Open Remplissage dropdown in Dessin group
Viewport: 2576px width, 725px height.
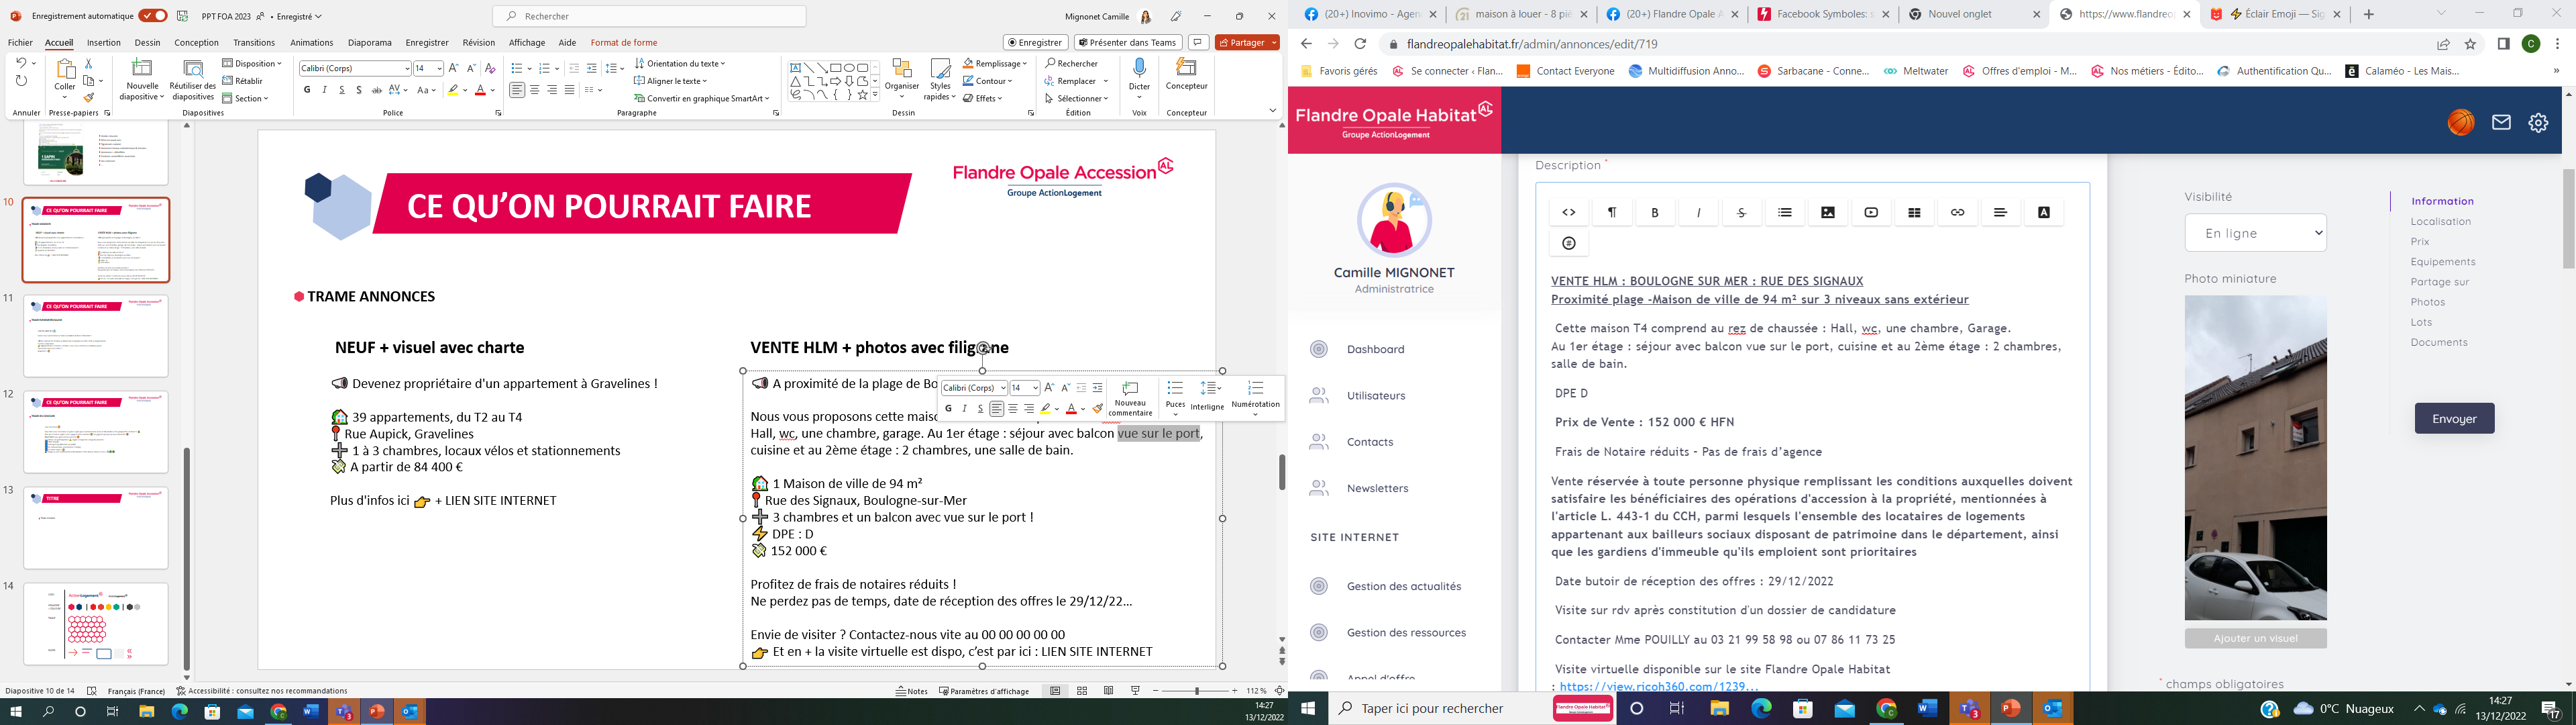(995, 63)
